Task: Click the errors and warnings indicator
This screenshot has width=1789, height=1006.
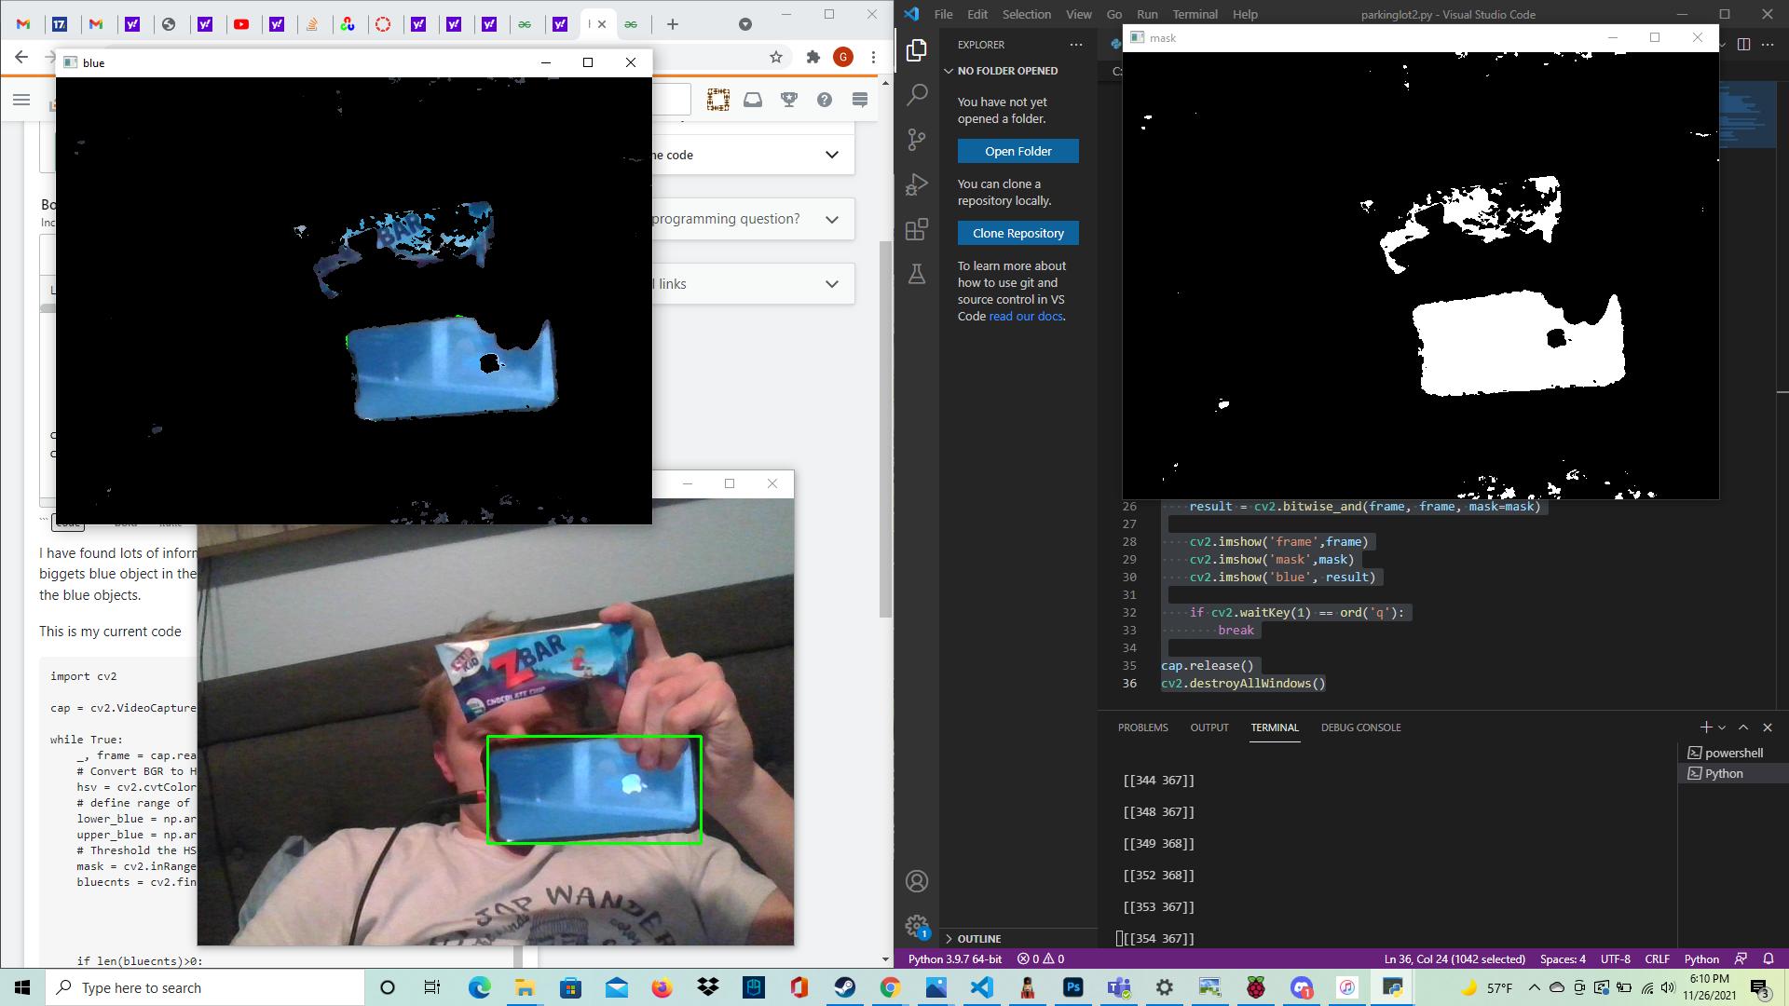Action: pos(1041,958)
